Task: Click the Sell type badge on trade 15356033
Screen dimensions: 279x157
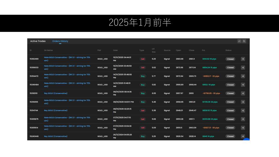Action: (x=143, y=68)
